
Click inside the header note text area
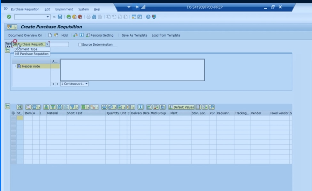click(x=133, y=70)
